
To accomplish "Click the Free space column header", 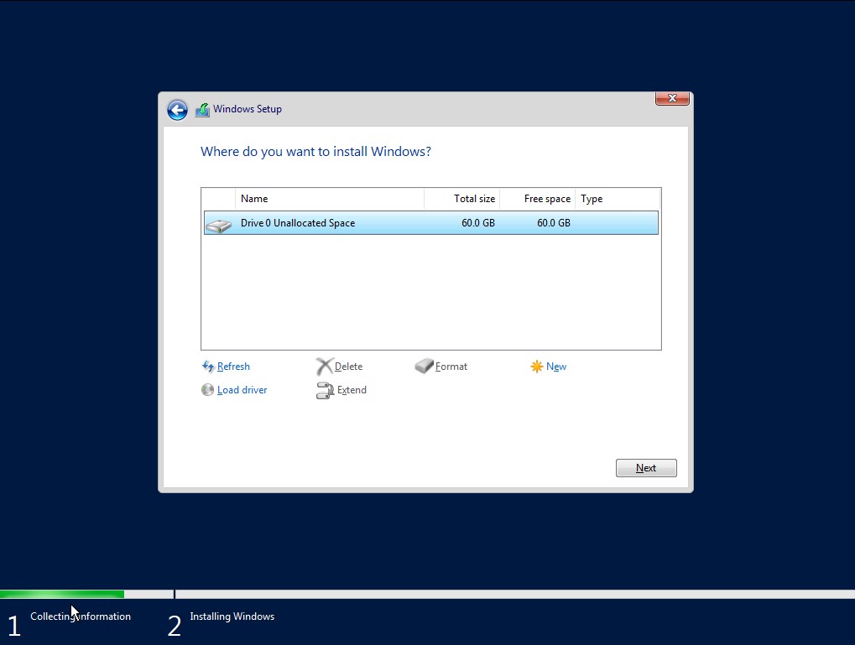I will 546,198.
